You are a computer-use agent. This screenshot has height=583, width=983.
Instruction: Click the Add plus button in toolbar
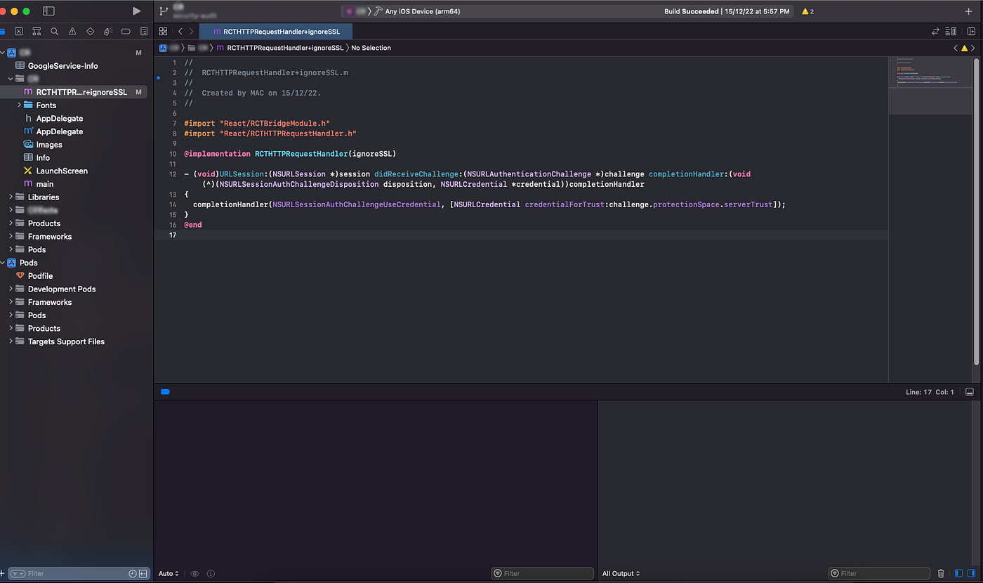coord(968,11)
